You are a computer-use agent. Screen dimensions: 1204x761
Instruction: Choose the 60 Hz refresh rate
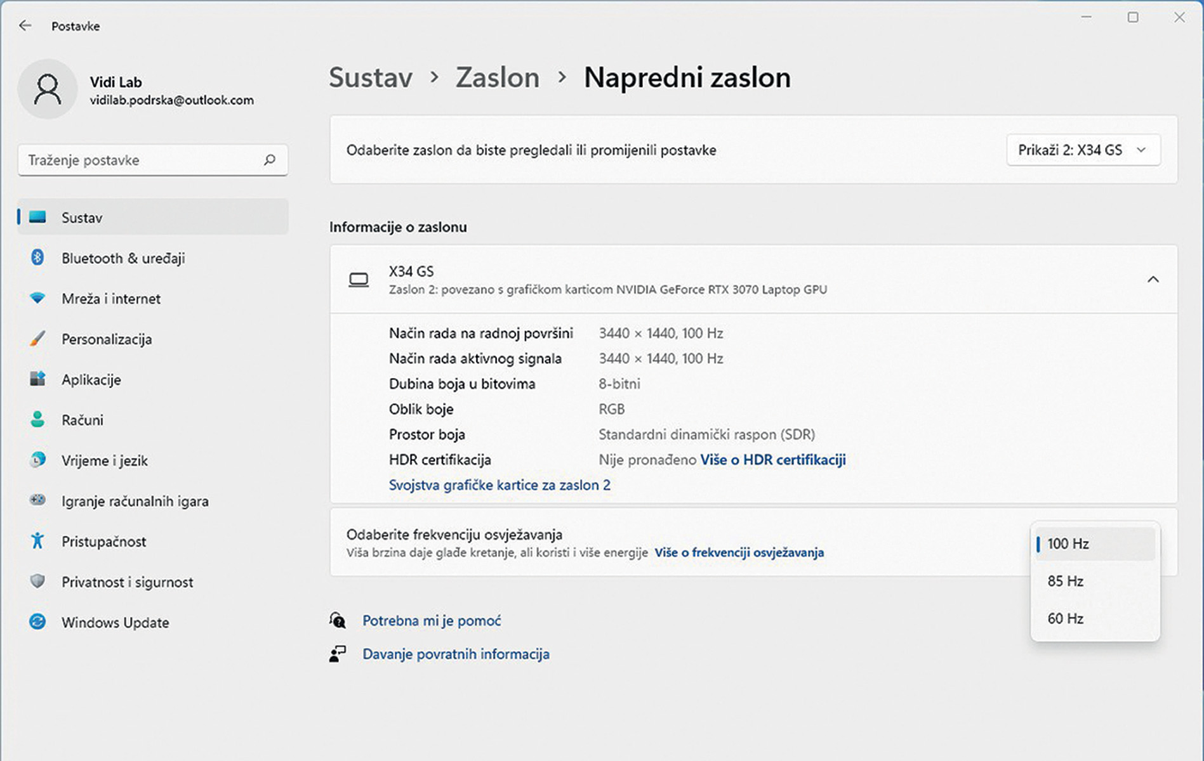tap(1065, 618)
